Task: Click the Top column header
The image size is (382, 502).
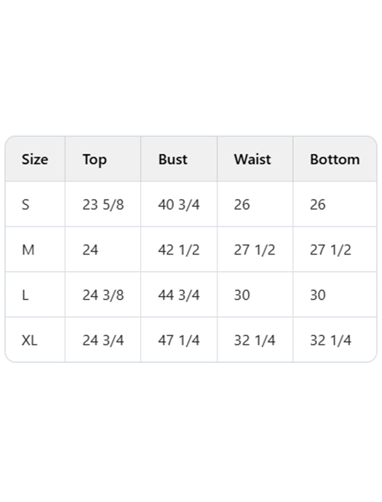Action: (94, 159)
